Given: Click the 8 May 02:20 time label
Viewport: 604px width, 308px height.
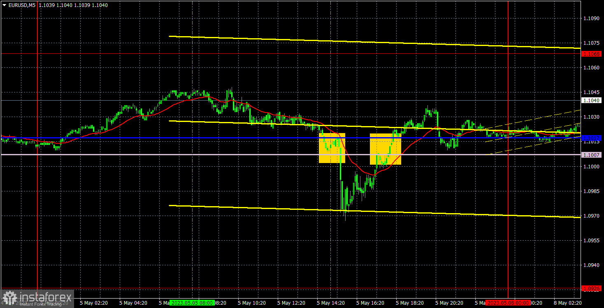Looking at the screenshot, I should 568,303.
